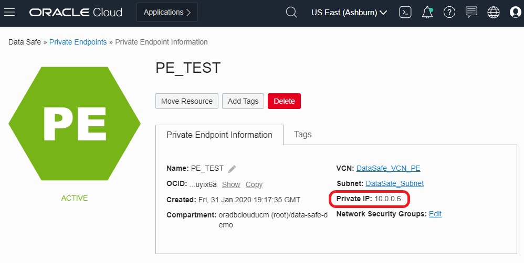Image resolution: width=524 pixels, height=263 pixels.
Task: Show the full OCID value
Action: [231, 184]
